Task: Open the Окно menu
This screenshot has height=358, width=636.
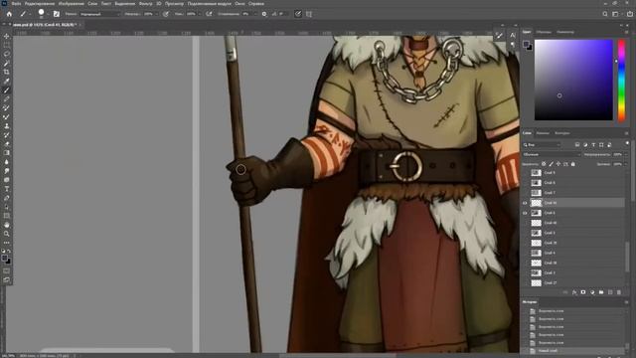Action: tap(239, 4)
